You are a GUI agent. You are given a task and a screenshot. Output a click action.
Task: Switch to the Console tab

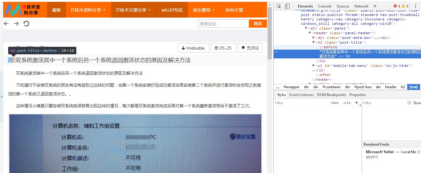point(325,6)
